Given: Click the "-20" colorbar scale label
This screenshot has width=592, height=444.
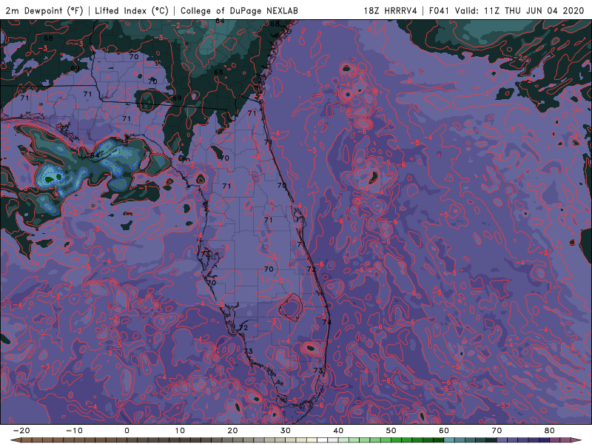Looking at the screenshot, I should [21, 431].
